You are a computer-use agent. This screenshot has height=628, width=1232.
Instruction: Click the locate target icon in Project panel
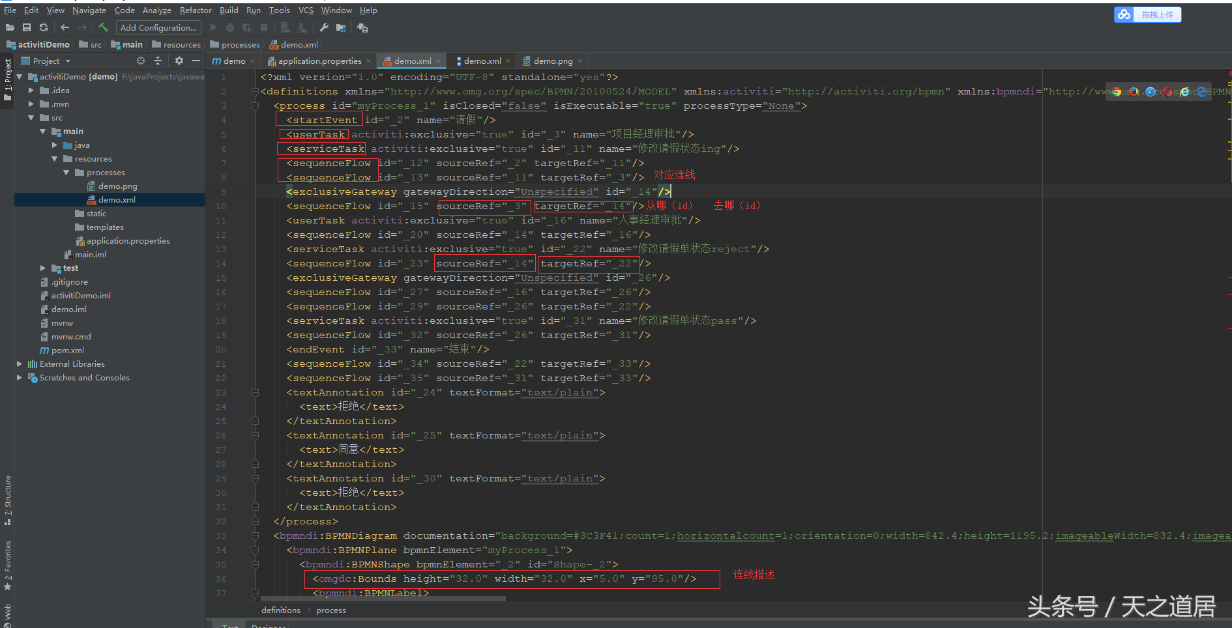[141, 61]
